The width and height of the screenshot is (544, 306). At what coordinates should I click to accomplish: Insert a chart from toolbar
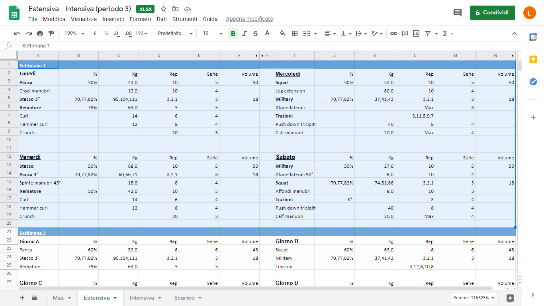(416, 33)
